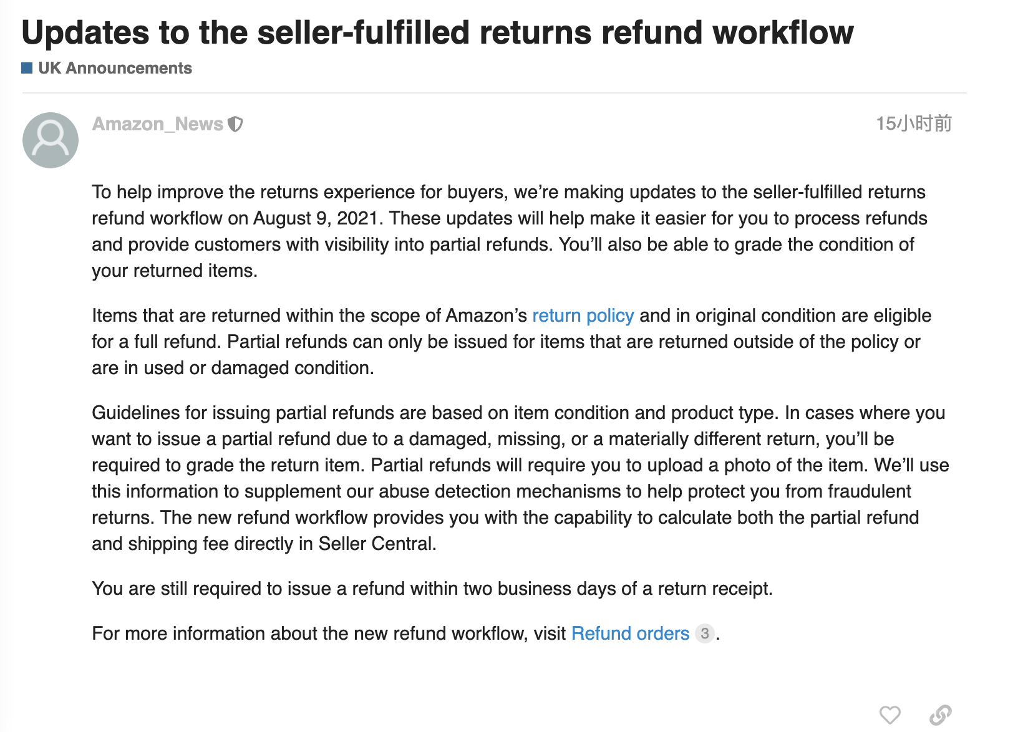Click the paragraph starting 'To help improve'
Viewport: 1023px width, 732px height.
coord(510,231)
